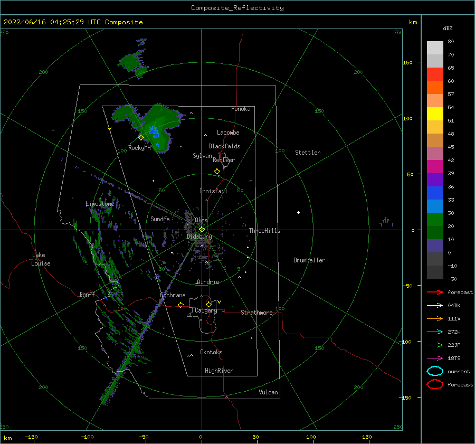The height and width of the screenshot is (444, 475).
Task: Click the Calgary city label
Action: pos(206,310)
